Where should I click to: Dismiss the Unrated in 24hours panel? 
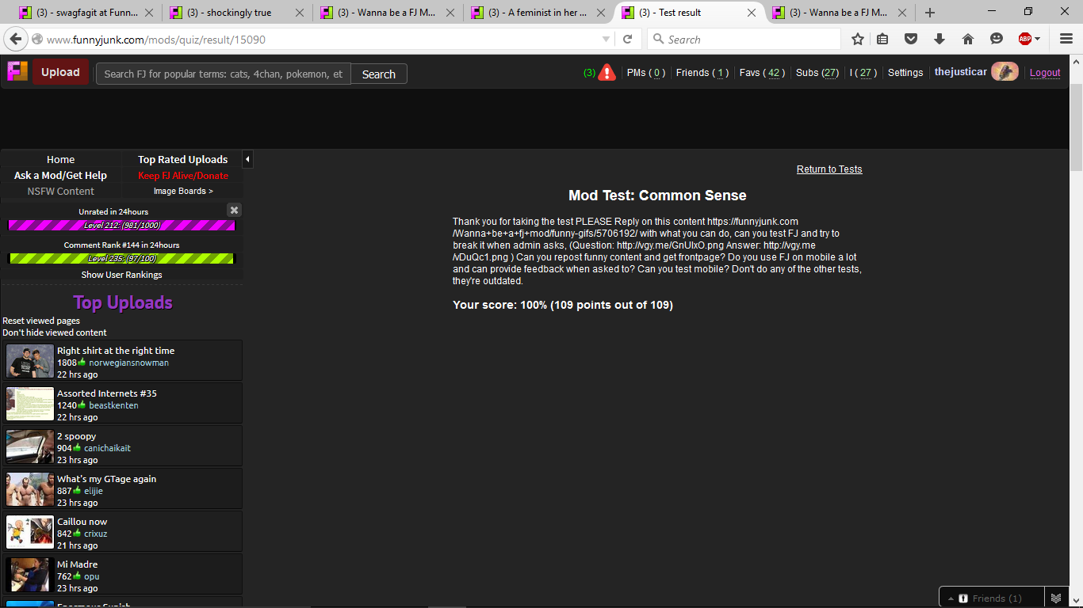(x=234, y=210)
